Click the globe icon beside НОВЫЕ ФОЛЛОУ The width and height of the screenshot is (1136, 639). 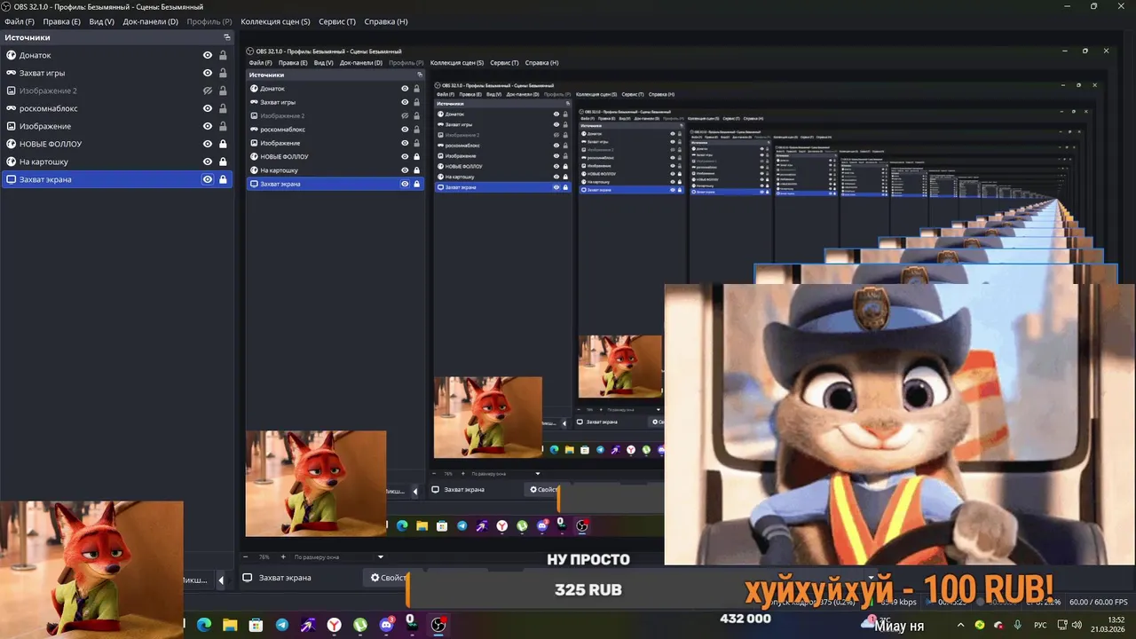[x=11, y=144]
